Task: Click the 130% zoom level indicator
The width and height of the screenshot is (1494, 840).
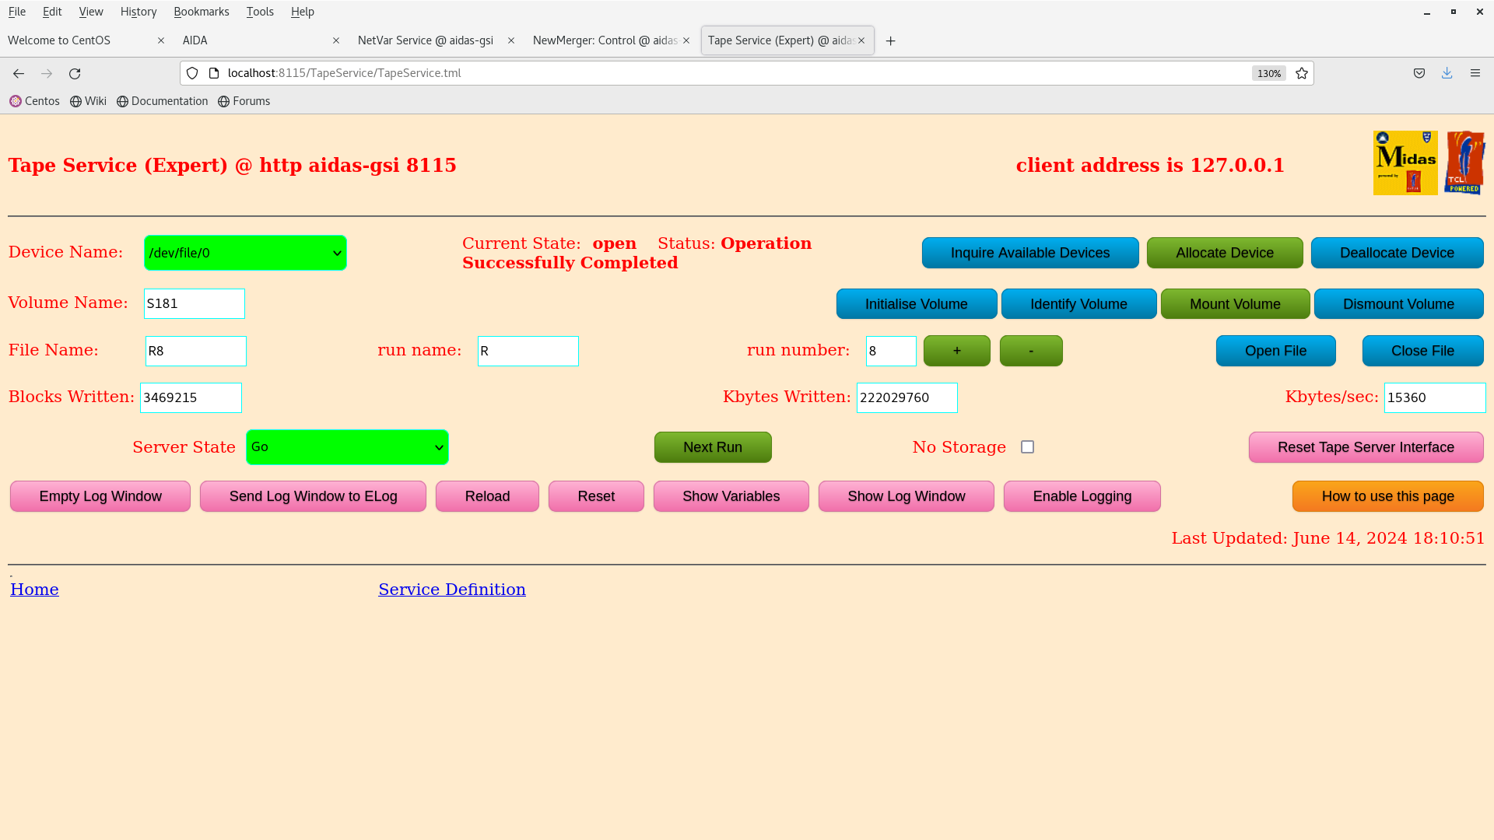Action: (x=1268, y=73)
